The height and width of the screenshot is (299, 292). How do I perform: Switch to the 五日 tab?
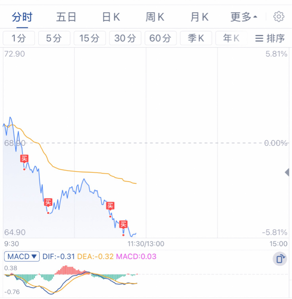pos(66,17)
